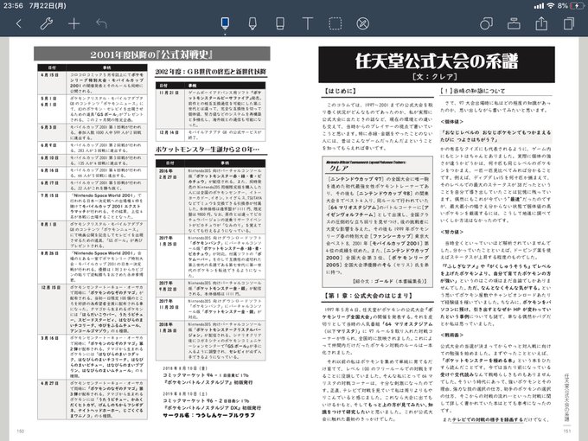588x441 pixels.
Task: Tap the クレア profile box name
Action: pos(339,169)
